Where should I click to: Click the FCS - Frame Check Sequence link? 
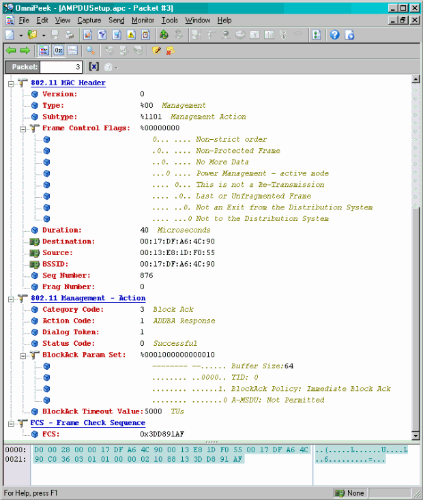tap(88, 423)
